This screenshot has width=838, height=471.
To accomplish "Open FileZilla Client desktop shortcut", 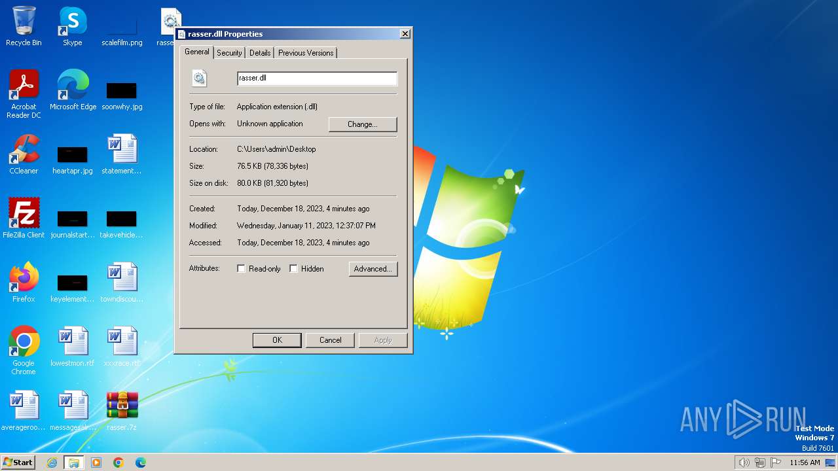I will (x=24, y=218).
